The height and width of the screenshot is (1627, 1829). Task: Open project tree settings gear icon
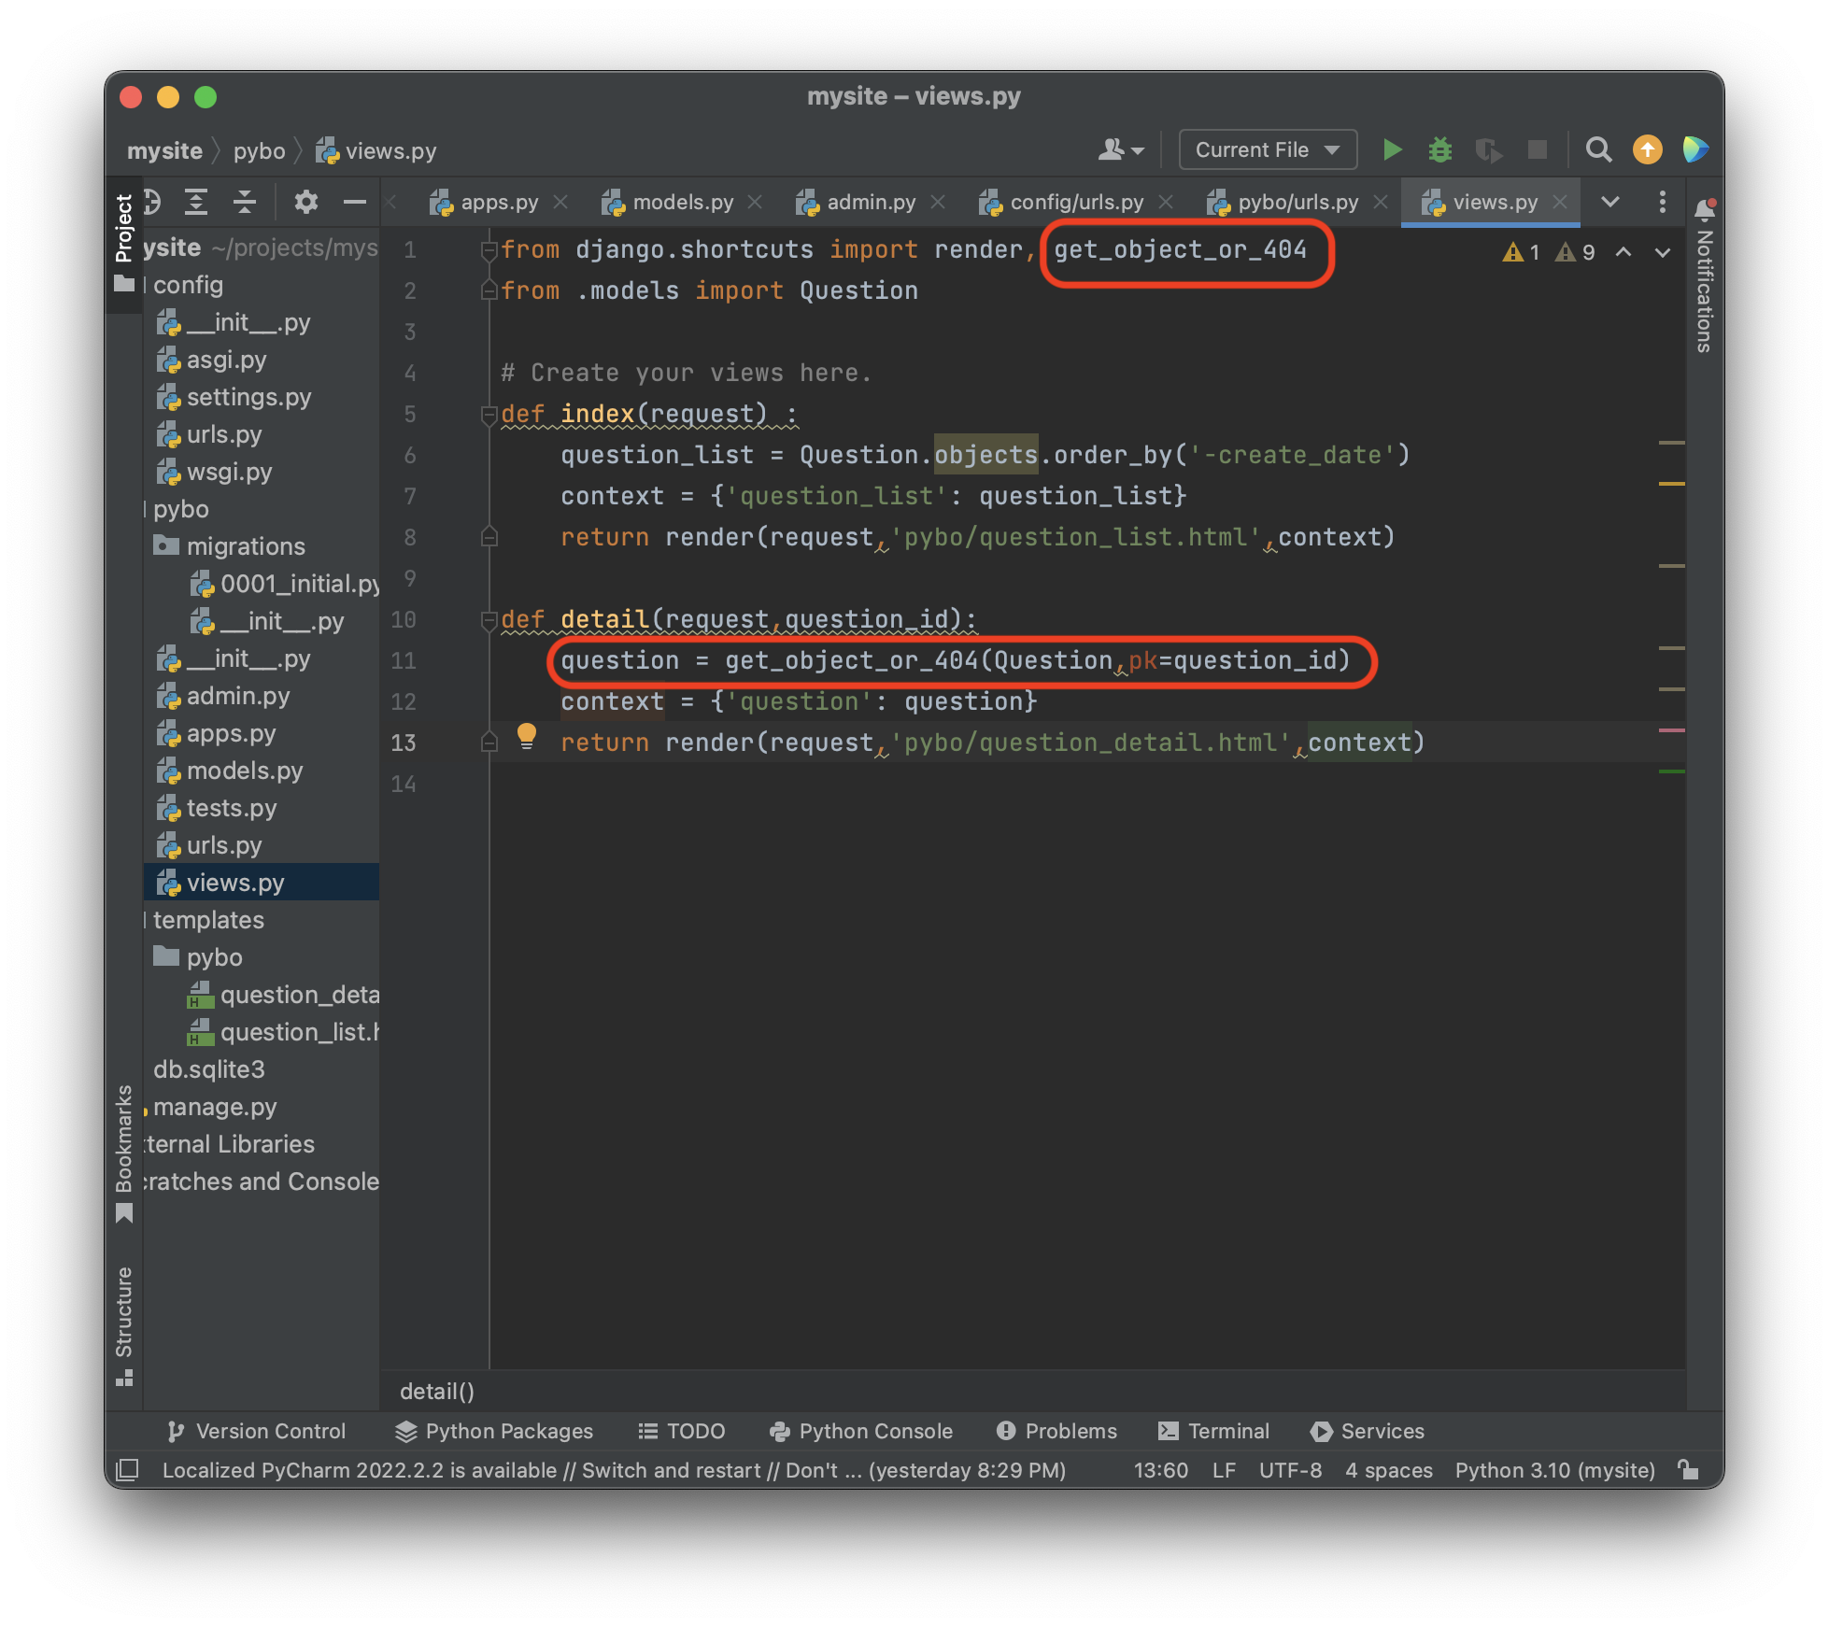point(305,202)
